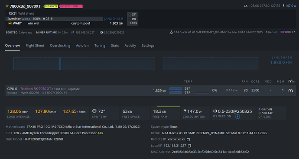Image resolution: width=299 pixels, height=159 pixels.
Task: Open OS version info icon
Action: point(237,117)
